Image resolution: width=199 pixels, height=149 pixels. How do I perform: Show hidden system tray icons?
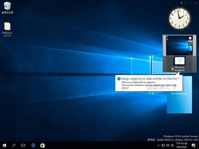point(159,145)
